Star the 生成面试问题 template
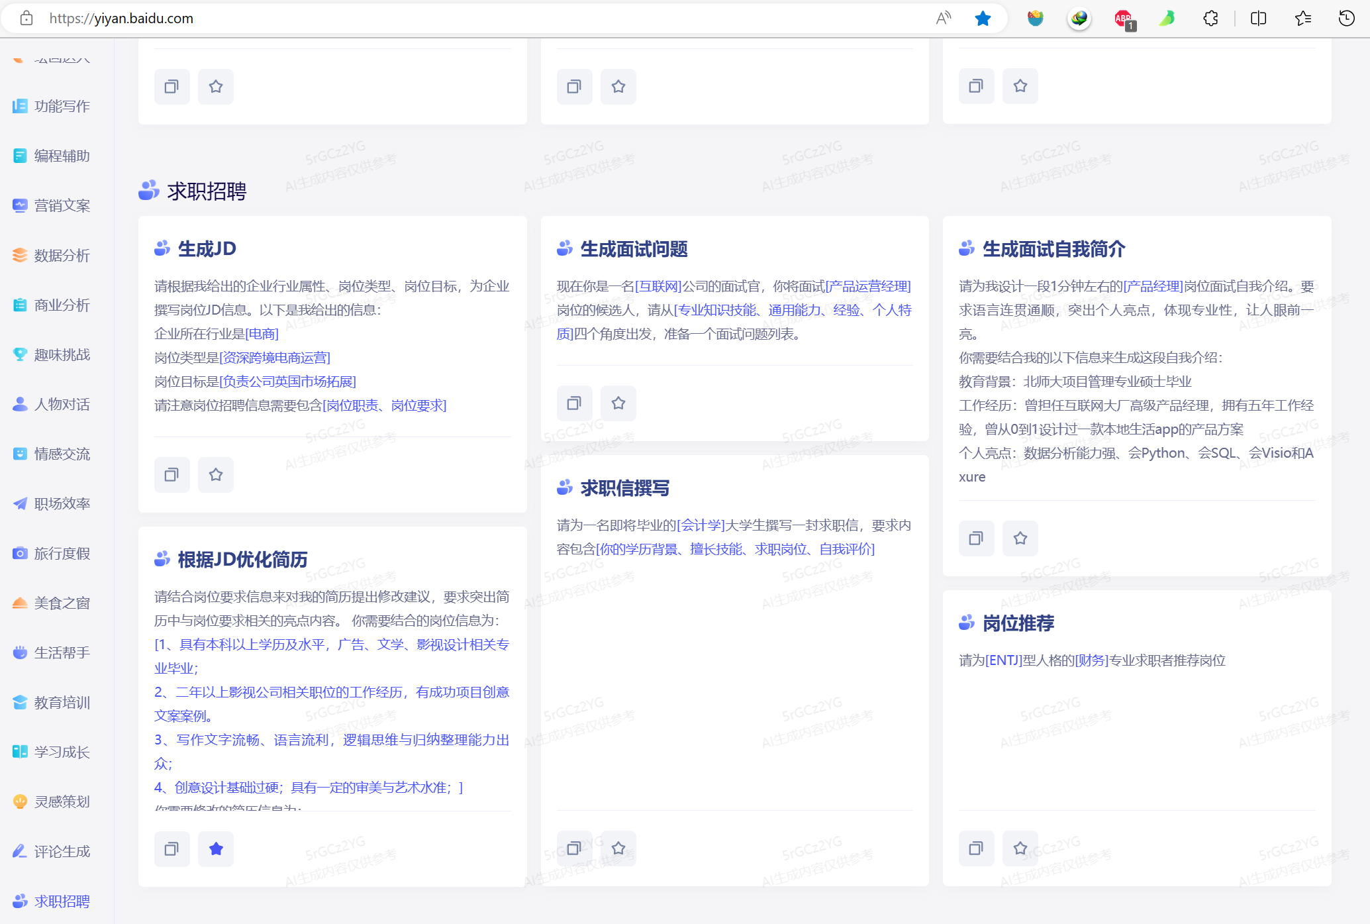The image size is (1370, 924). pyautogui.click(x=618, y=403)
